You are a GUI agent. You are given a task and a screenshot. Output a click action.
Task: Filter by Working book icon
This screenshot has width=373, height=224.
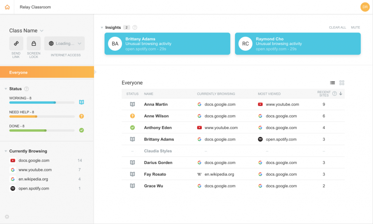[x=81, y=102]
